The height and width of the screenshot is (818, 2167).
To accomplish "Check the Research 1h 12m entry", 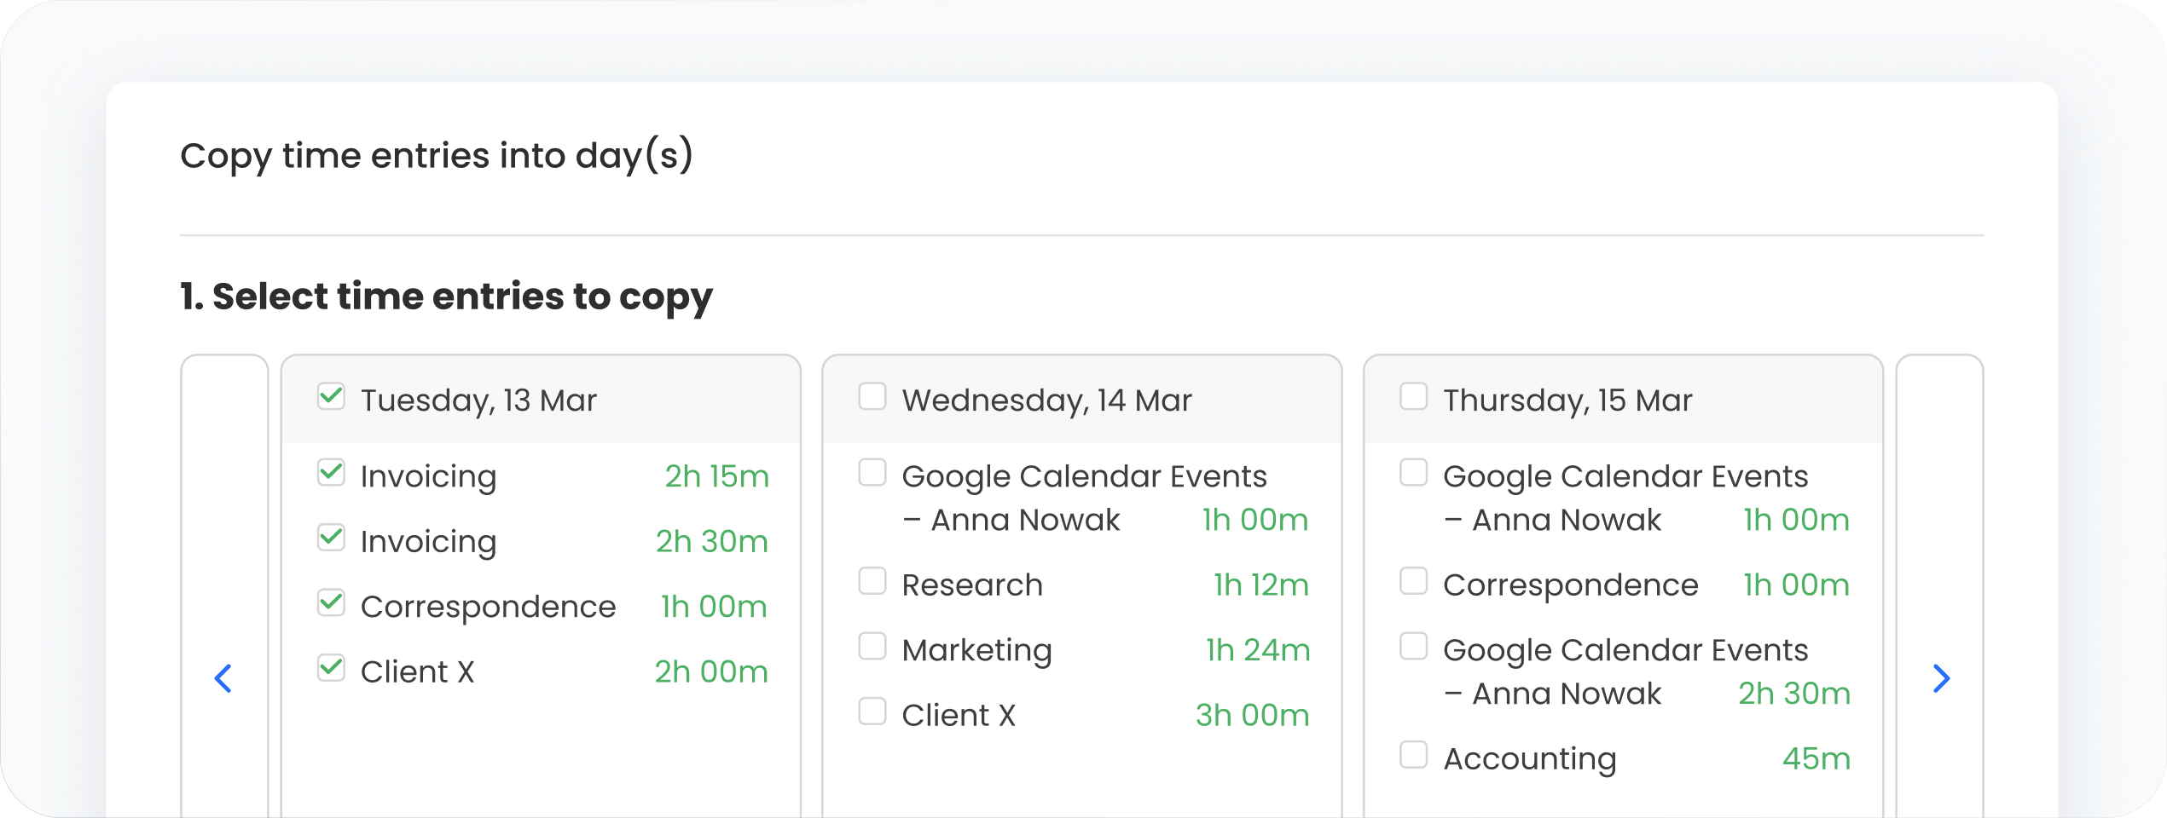I will 872,581.
